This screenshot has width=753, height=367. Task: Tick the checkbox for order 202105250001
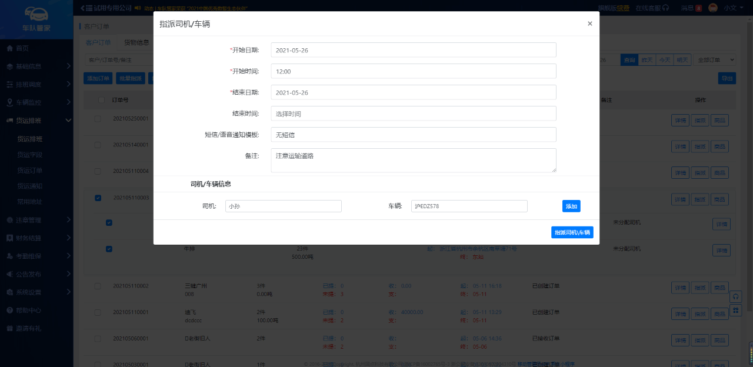point(98,119)
